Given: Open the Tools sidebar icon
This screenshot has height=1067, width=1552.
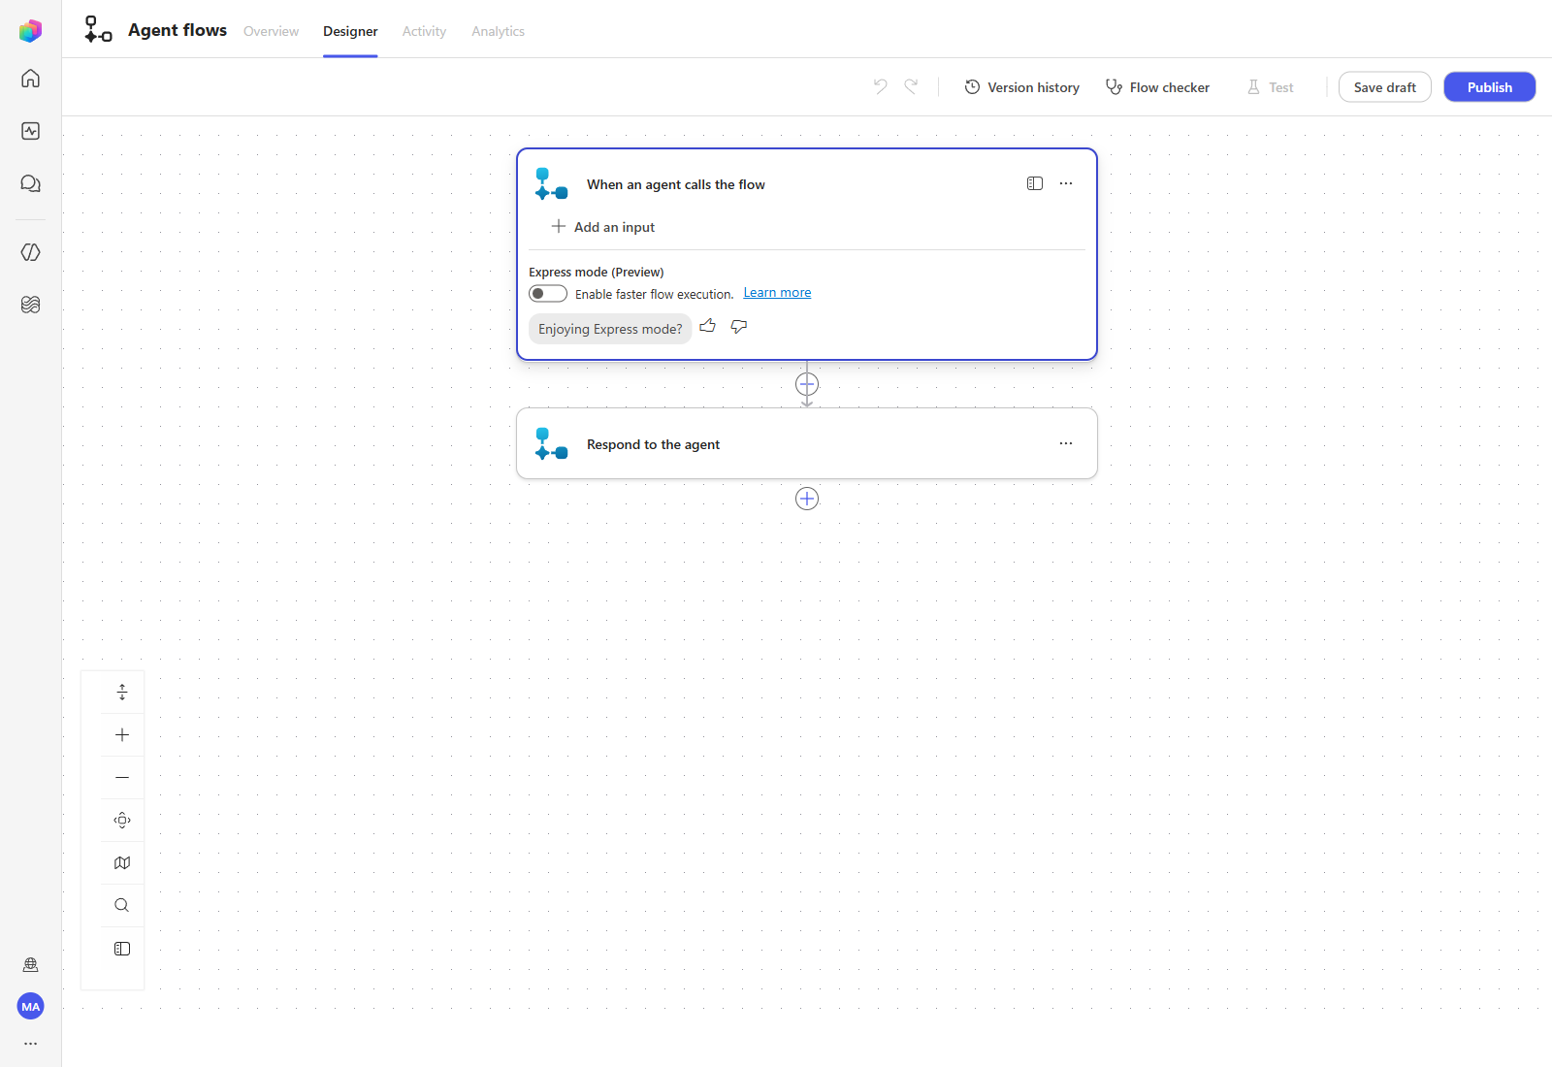Looking at the screenshot, I should coord(30,252).
